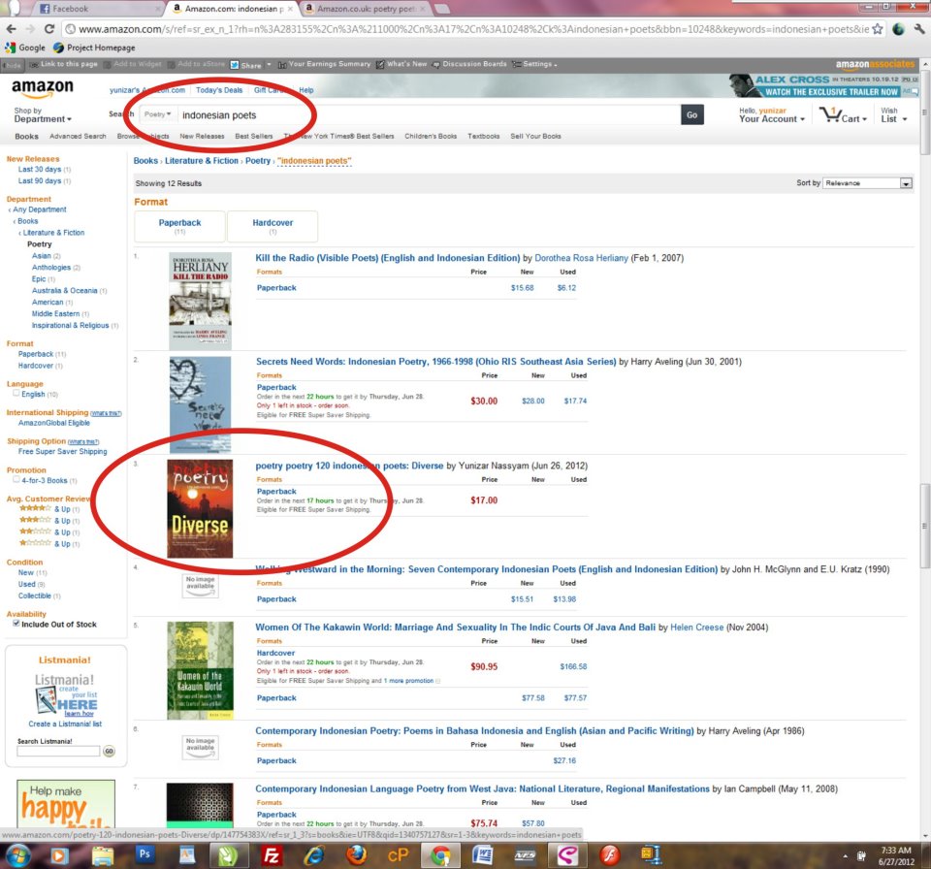Open FileZilla from the taskbar
Viewport: 931px width, 869px height.
[272, 855]
